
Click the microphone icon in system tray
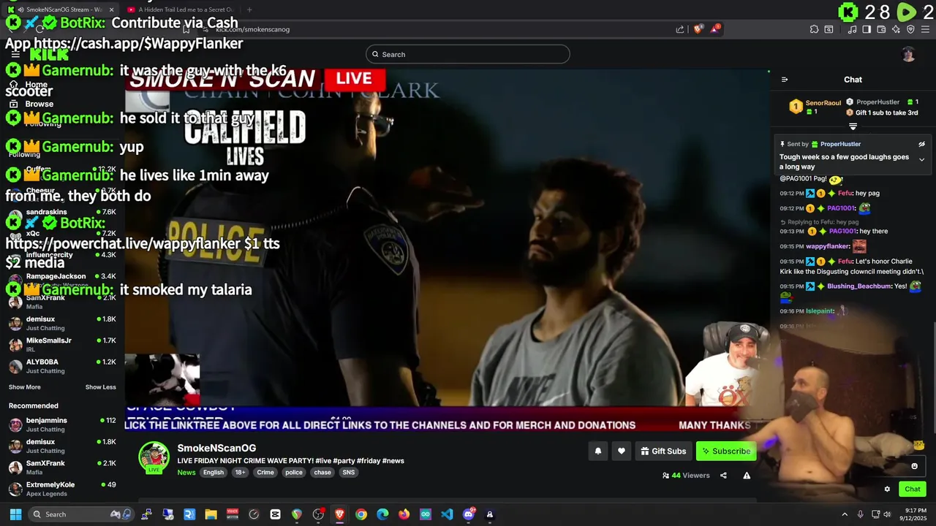pos(861,514)
